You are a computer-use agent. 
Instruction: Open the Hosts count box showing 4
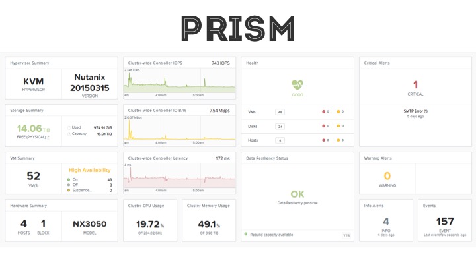pos(280,140)
